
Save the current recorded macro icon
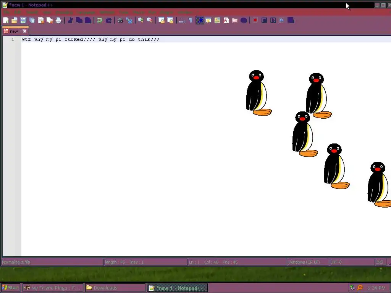[291, 21]
